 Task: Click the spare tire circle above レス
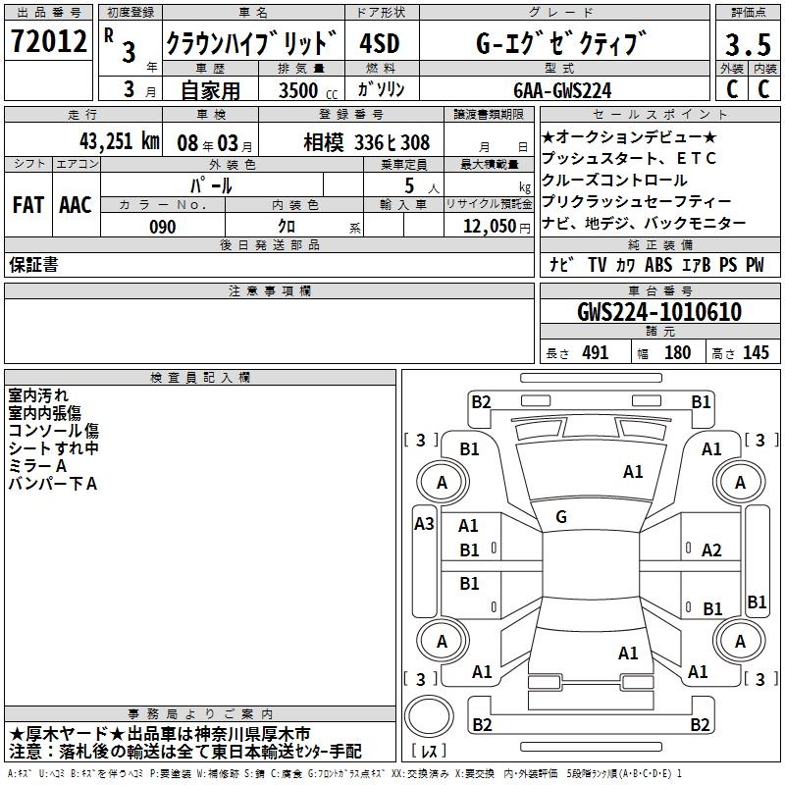(429, 716)
